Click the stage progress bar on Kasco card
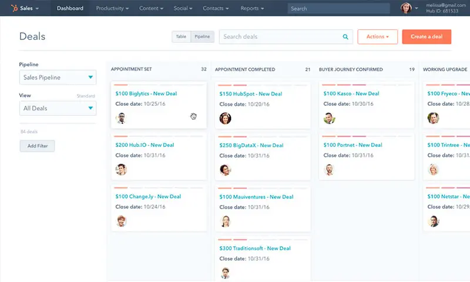This screenshot has width=470, height=282. point(367,85)
